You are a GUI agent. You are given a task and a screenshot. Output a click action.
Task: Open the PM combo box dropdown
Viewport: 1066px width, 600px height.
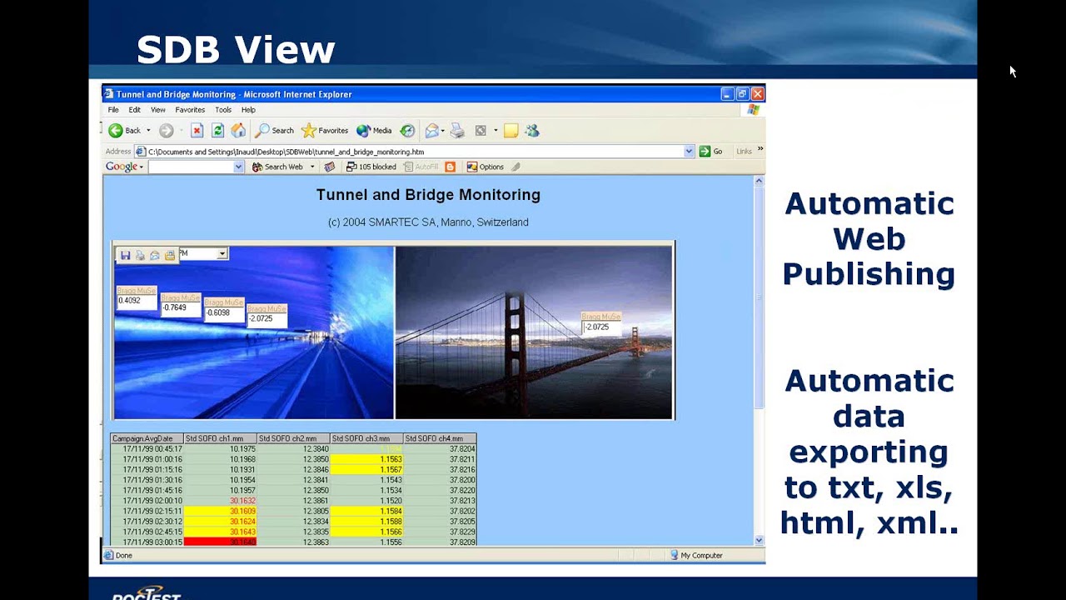point(222,253)
